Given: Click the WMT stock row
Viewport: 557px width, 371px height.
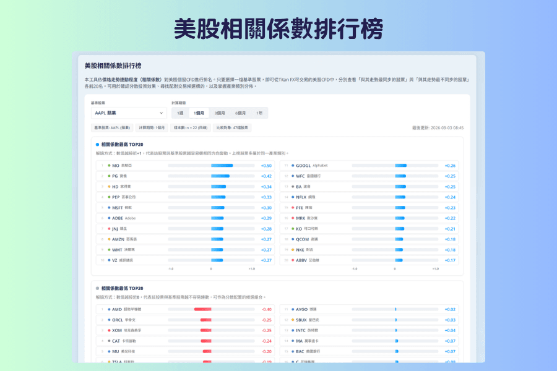Looking at the screenshot, I should pyautogui.click(x=185, y=250).
